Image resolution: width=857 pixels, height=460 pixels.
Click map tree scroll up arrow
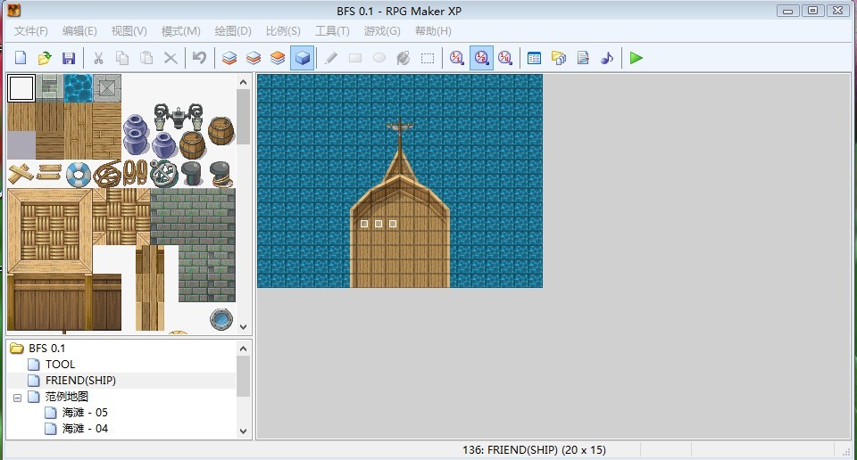click(x=243, y=349)
